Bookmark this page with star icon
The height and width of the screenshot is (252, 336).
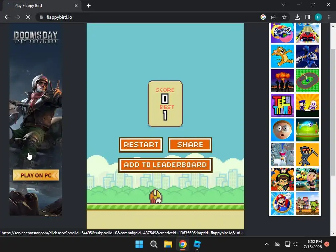(x=284, y=17)
